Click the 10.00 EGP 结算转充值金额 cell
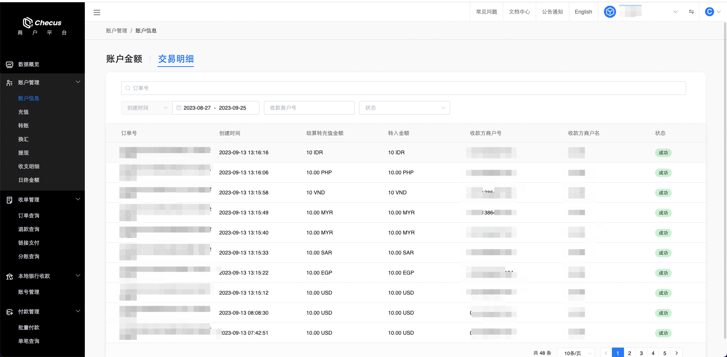The width and height of the screenshot is (727, 357). click(319, 273)
